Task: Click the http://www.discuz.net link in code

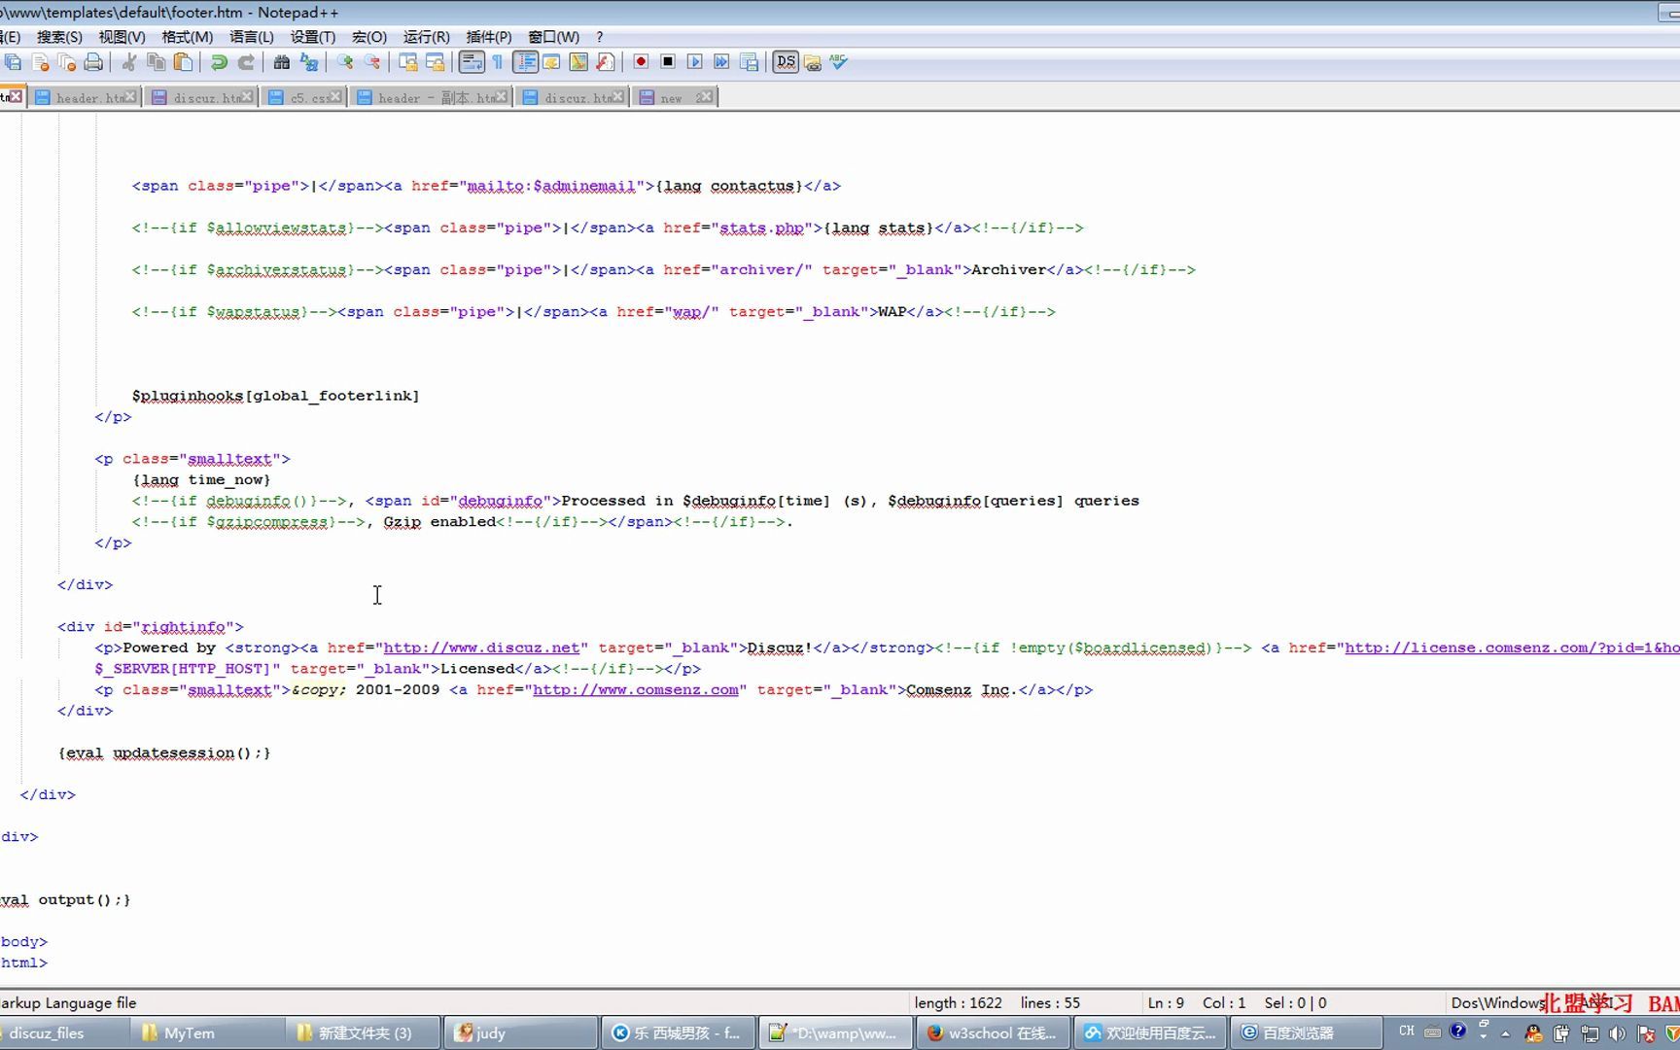Action: [481, 647]
